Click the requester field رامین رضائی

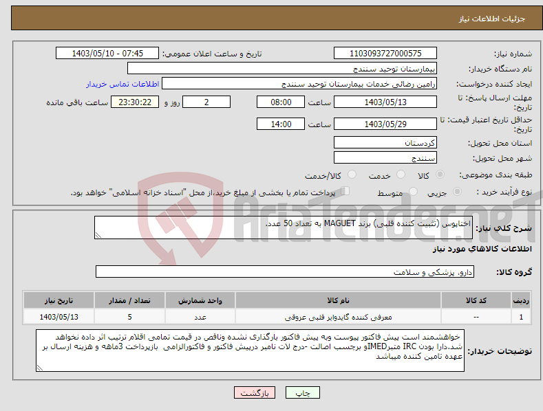tap(299, 84)
